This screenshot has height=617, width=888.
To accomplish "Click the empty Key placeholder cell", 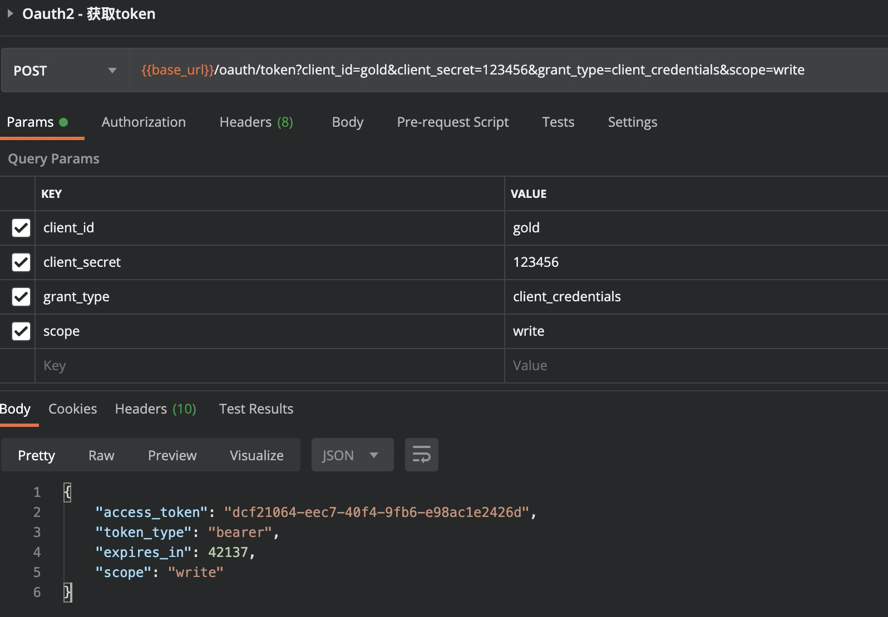I will [267, 366].
